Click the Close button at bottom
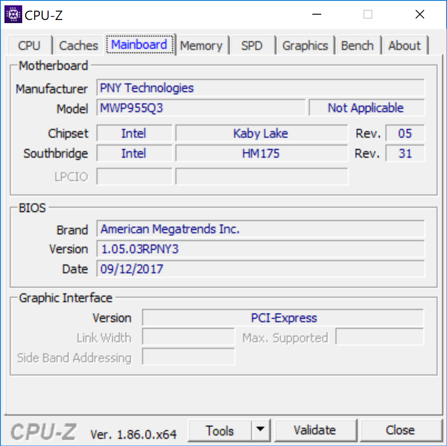Image resolution: width=447 pixels, height=446 pixels. coord(400,430)
